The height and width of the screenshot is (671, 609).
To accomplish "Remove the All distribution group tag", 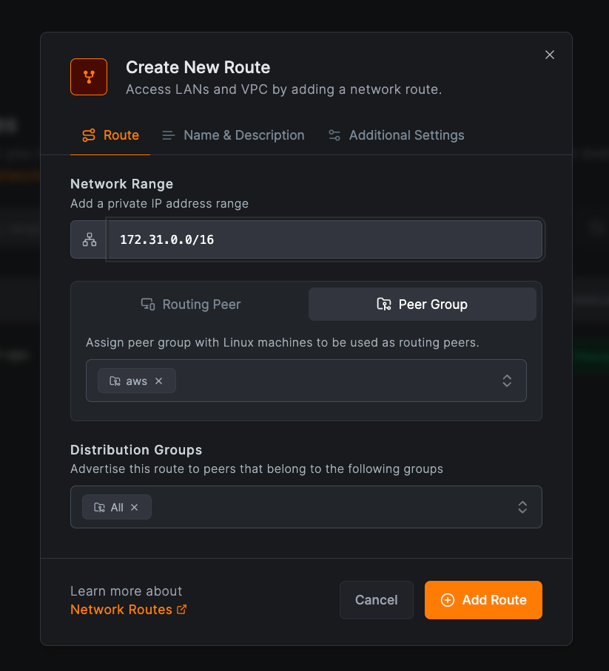I will [x=135, y=507].
